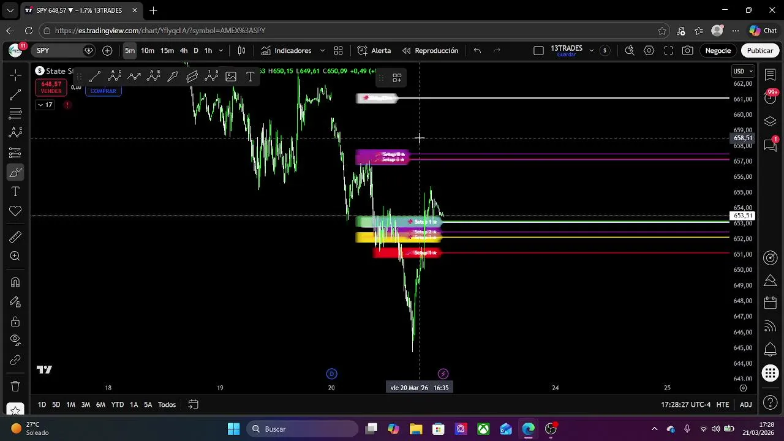Open the SPY symbol search field

click(64, 51)
